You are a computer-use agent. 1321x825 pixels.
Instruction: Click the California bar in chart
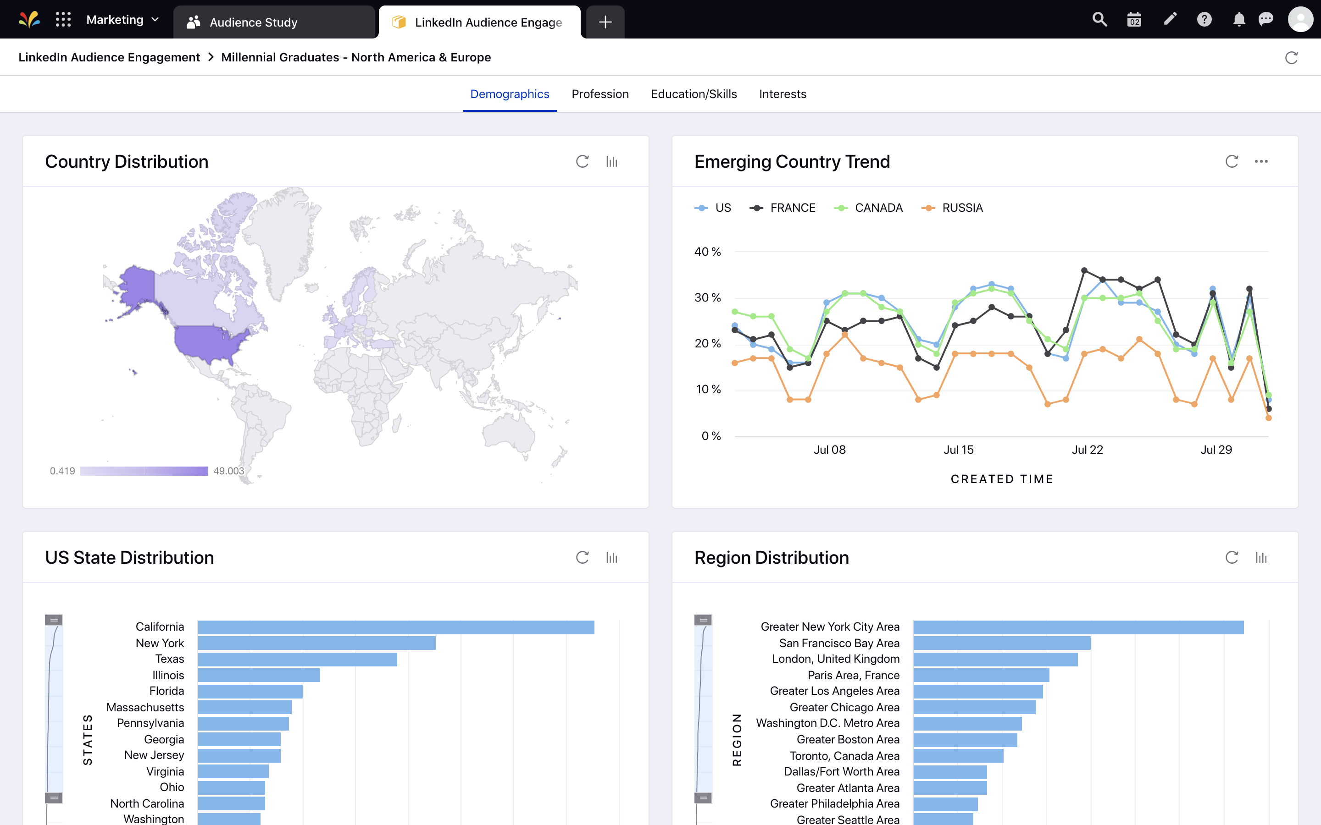point(396,627)
